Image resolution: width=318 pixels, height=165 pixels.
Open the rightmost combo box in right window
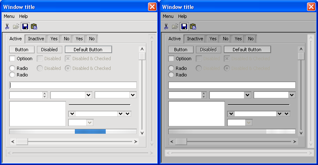292,95
